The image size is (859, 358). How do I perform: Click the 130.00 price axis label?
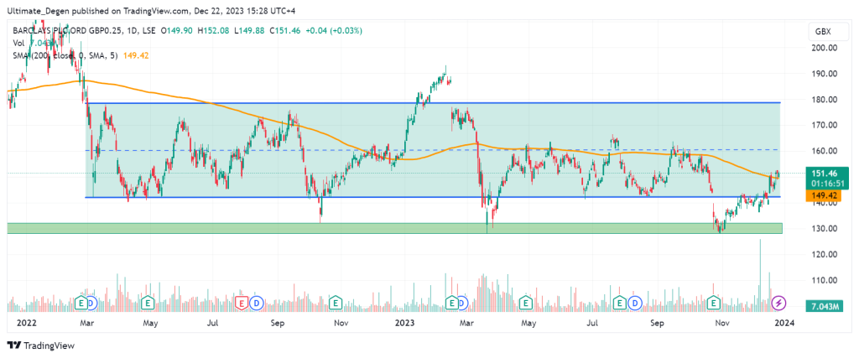[x=825, y=228]
